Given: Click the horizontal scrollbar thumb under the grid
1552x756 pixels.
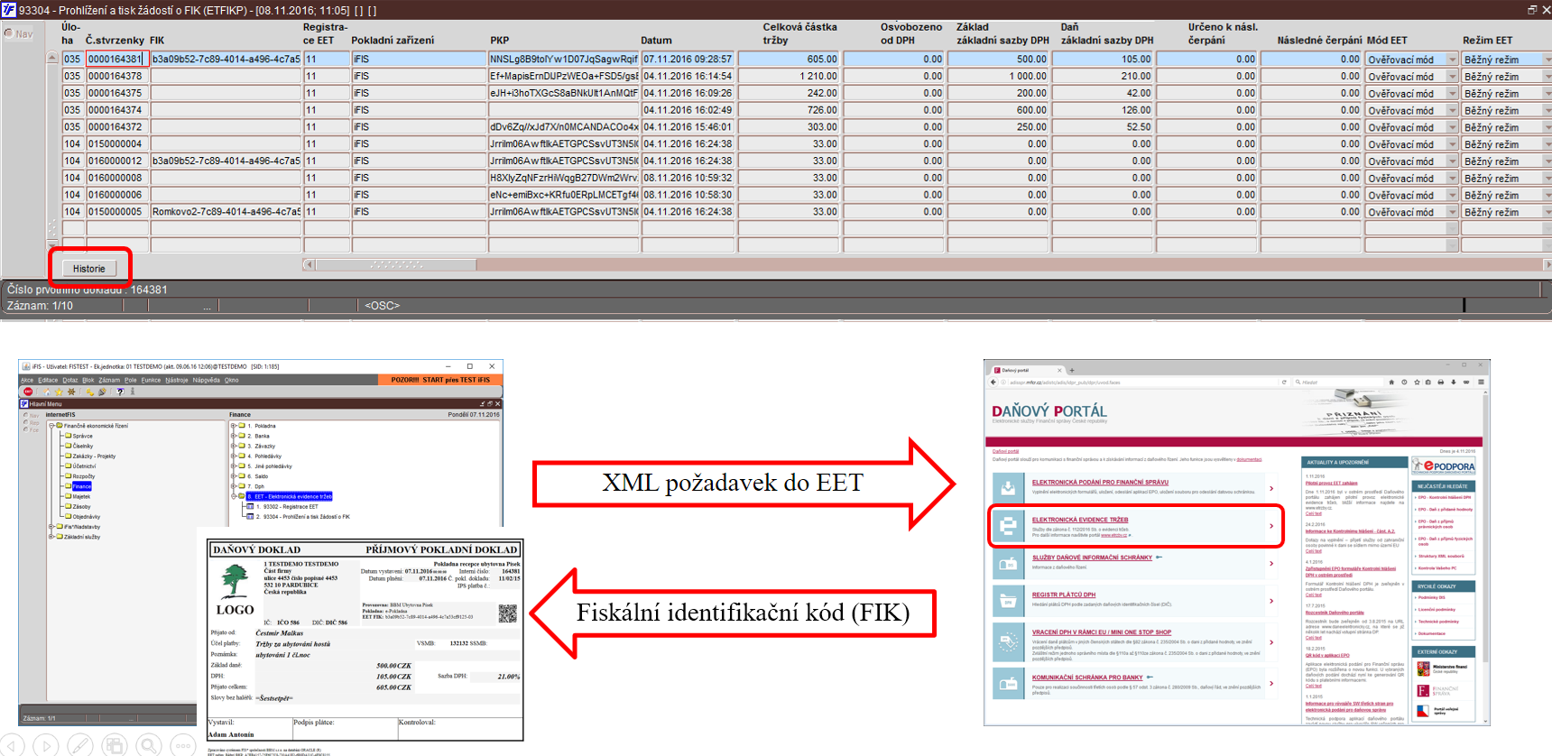Looking at the screenshot, I should (394, 265).
